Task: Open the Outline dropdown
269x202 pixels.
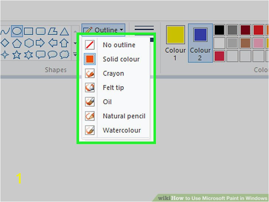Action: tap(103, 30)
